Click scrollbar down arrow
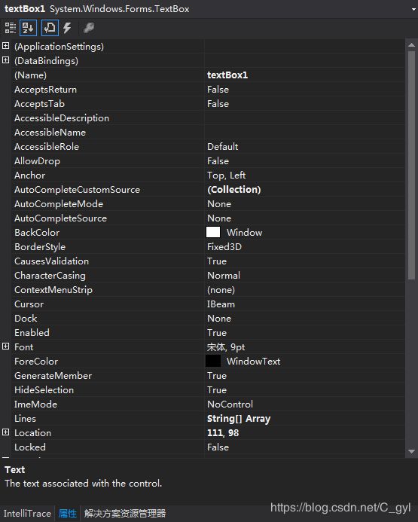The width and height of the screenshot is (418, 522). pyautogui.click(x=411, y=452)
